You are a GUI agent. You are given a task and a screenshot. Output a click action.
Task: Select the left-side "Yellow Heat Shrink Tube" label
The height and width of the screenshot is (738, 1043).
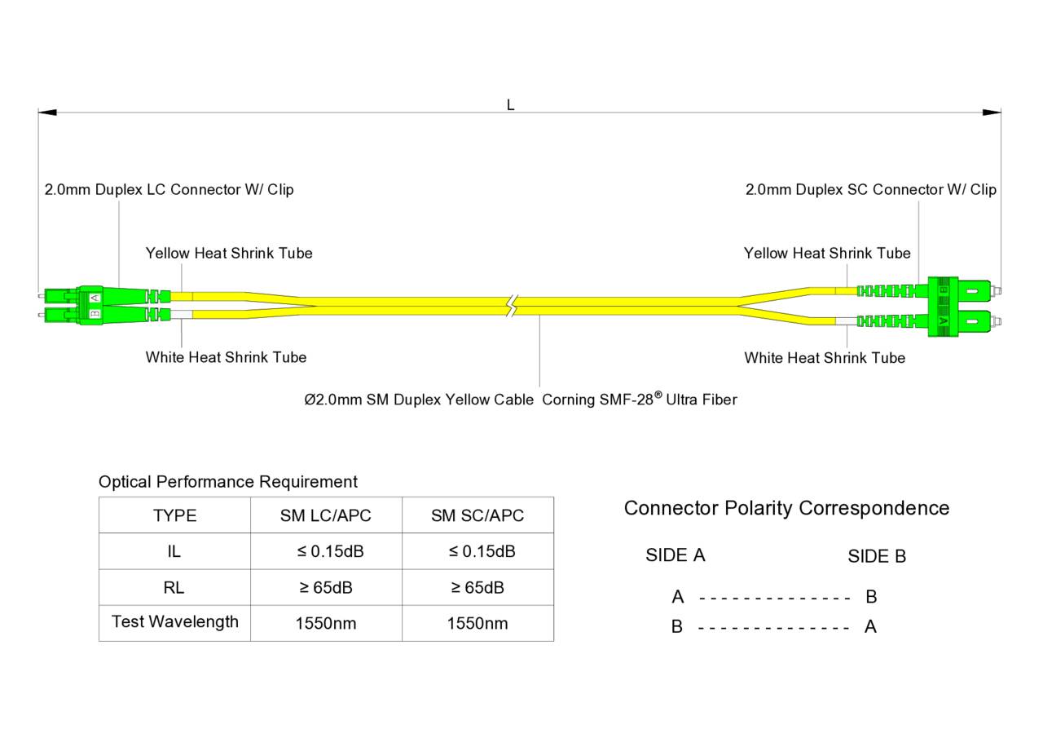click(x=229, y=253)
